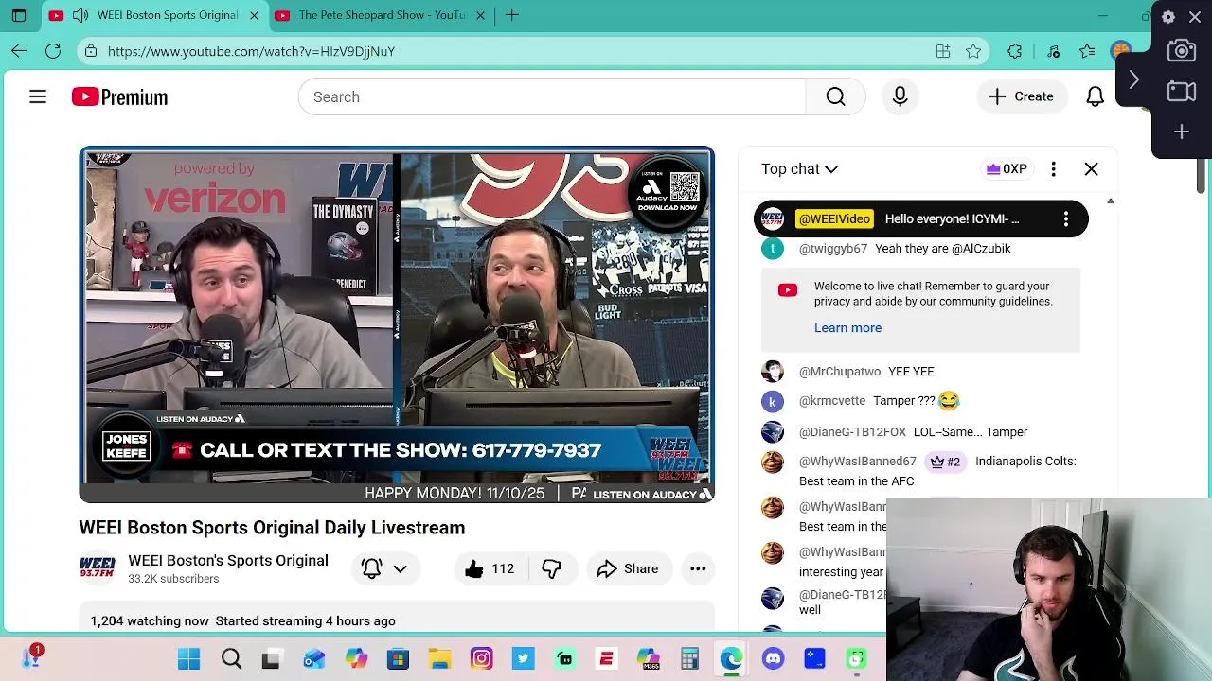1212x681 pixels.
Task: Open browser extensions puzzle icon
Action: (x=1015, y=51)
